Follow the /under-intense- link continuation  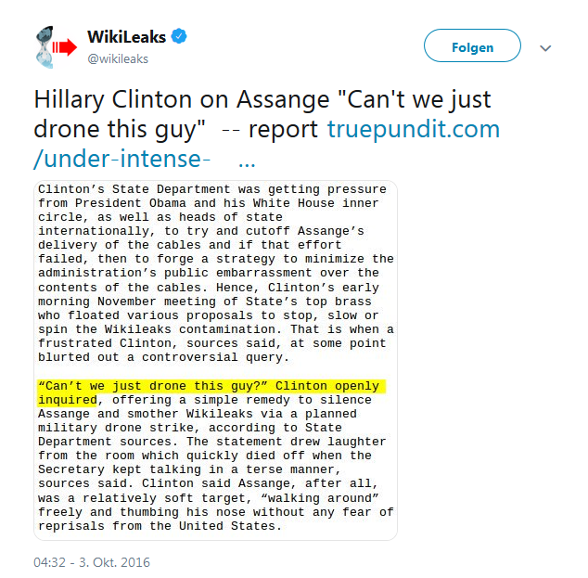pyautogui.click(x=121, y=159)
